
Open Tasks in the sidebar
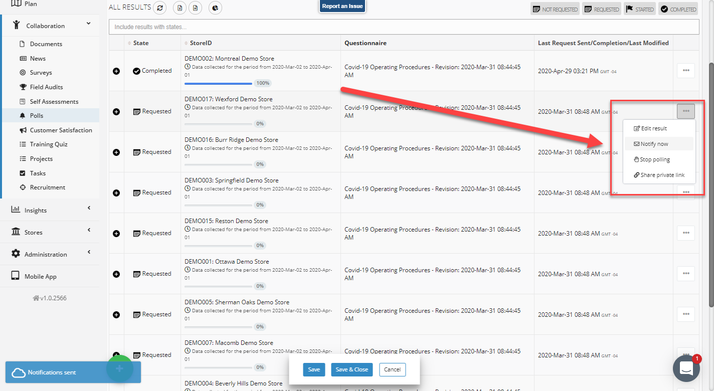[x=38, y=173]
